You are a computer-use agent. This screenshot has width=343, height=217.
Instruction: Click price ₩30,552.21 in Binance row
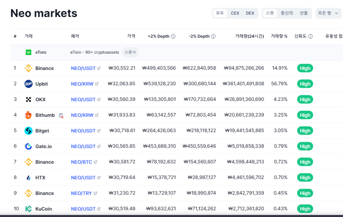[122, 68]
